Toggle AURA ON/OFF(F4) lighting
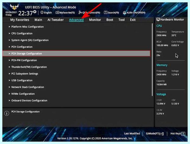 point(134,12)
